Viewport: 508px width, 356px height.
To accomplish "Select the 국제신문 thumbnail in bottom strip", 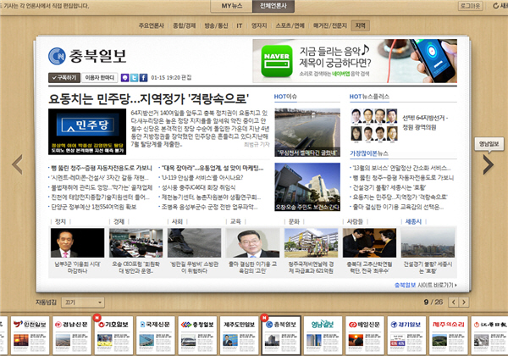I will pos(156,336).
